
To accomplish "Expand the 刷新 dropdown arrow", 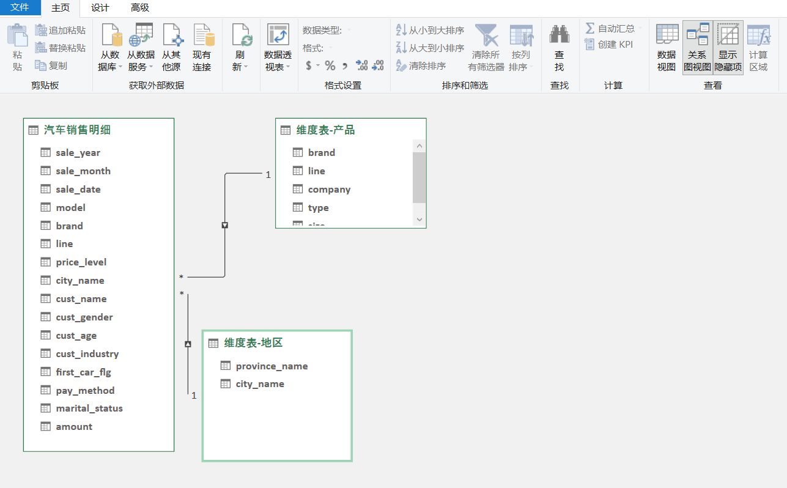I will (246, 67).
